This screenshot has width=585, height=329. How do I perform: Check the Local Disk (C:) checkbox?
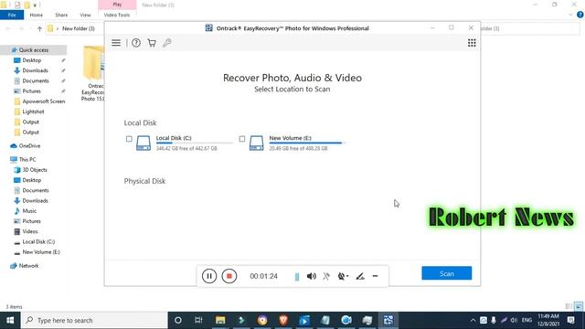[129, 139]
